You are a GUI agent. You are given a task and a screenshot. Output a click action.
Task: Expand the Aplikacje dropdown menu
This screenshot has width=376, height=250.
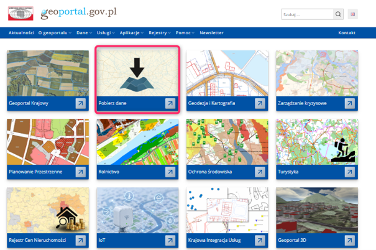(x=132, y=33)
